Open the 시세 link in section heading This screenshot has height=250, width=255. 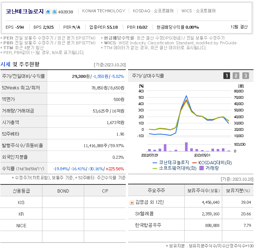click(6, 64)
